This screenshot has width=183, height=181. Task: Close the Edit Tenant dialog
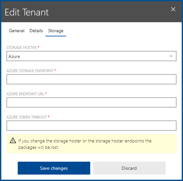click(173, 9)
